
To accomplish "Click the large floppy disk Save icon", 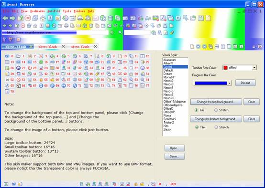I will [200, 18].
